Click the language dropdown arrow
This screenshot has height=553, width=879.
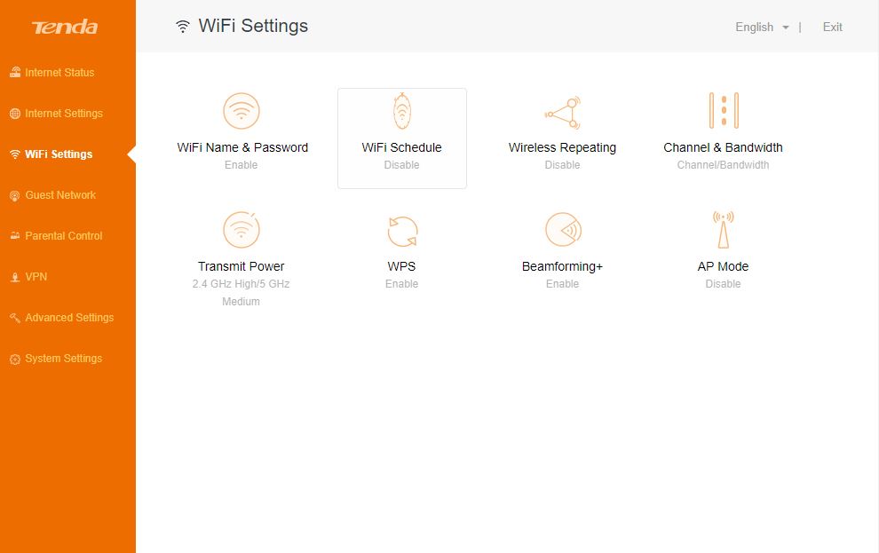pos(786,28)
